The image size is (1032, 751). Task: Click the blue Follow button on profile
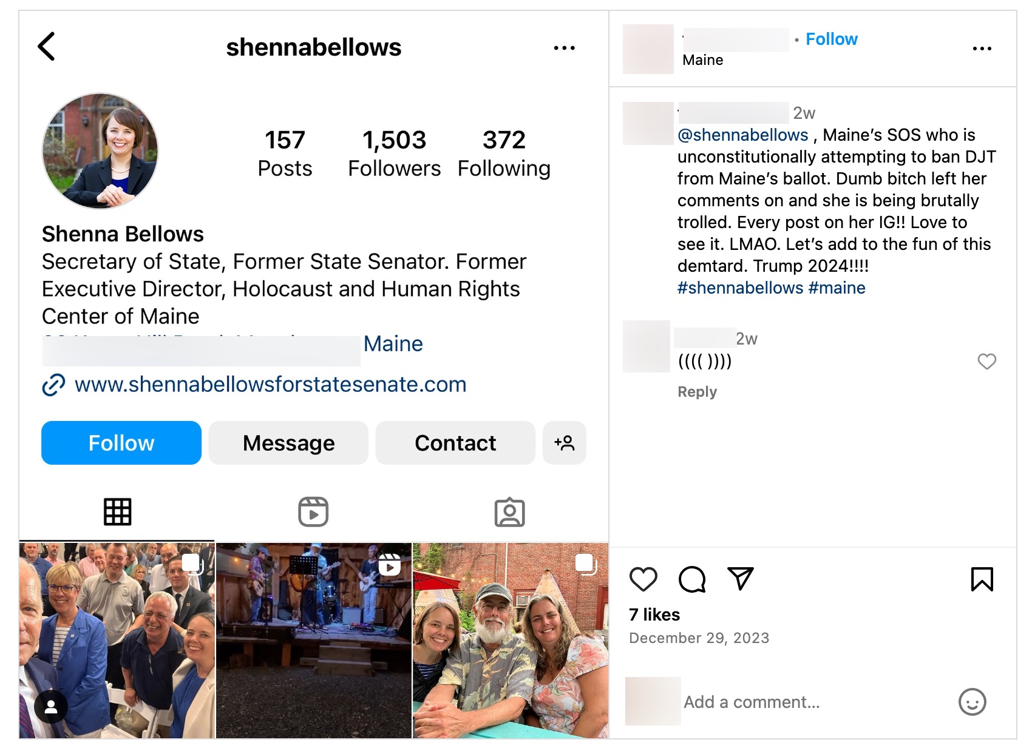121,443
